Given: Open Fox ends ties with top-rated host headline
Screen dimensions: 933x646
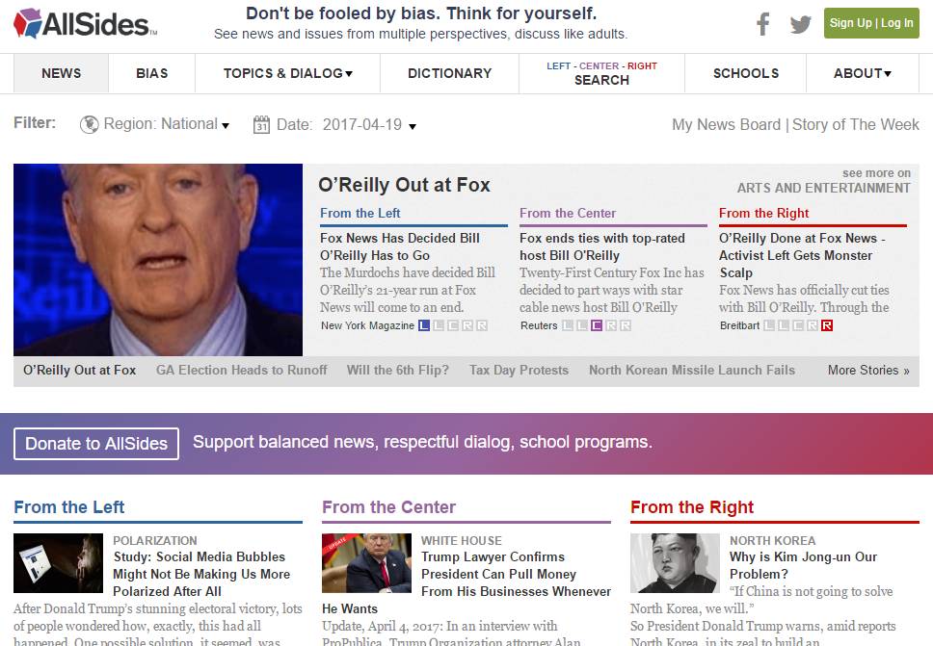Looking at the screenshot, I should coord(602,246).
